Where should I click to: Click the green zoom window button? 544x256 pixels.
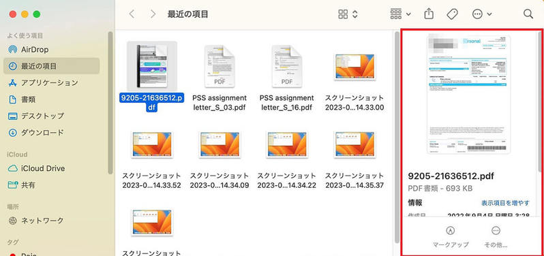point(36,14)
